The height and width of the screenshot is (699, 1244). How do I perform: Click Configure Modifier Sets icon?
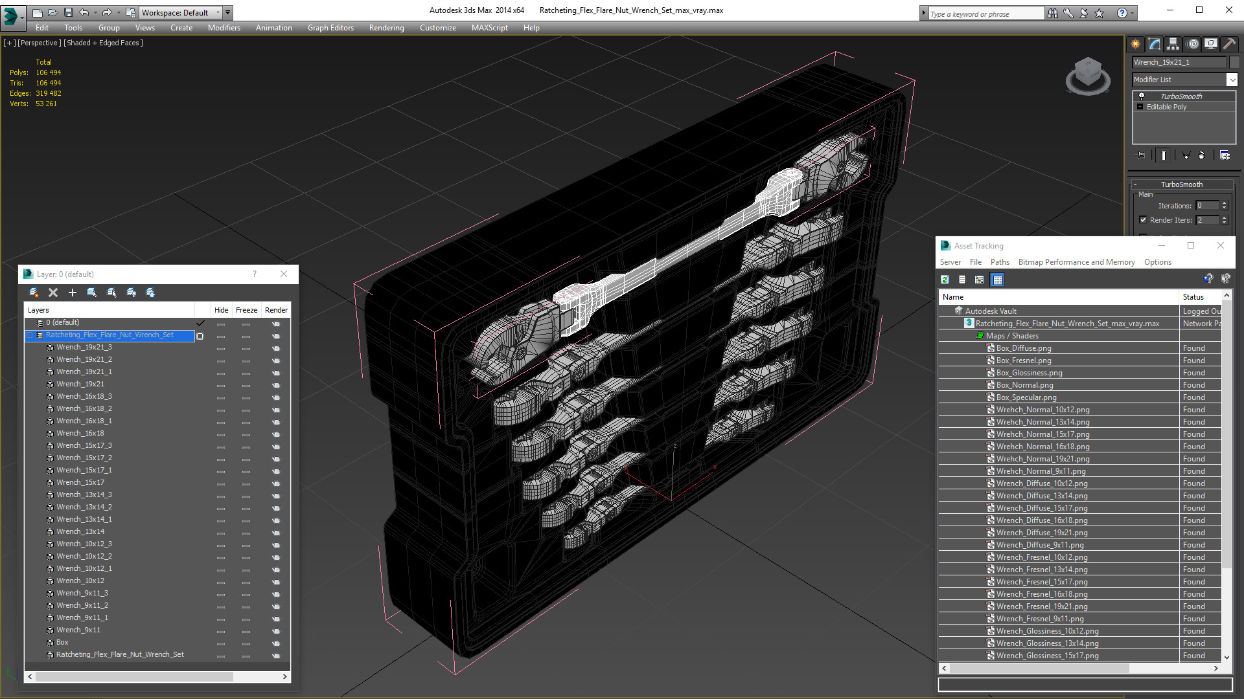point(1225,155)
